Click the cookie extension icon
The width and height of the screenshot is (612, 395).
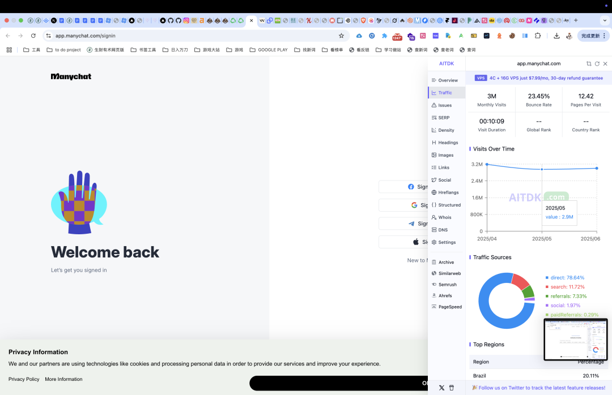[x=512, y=36]
